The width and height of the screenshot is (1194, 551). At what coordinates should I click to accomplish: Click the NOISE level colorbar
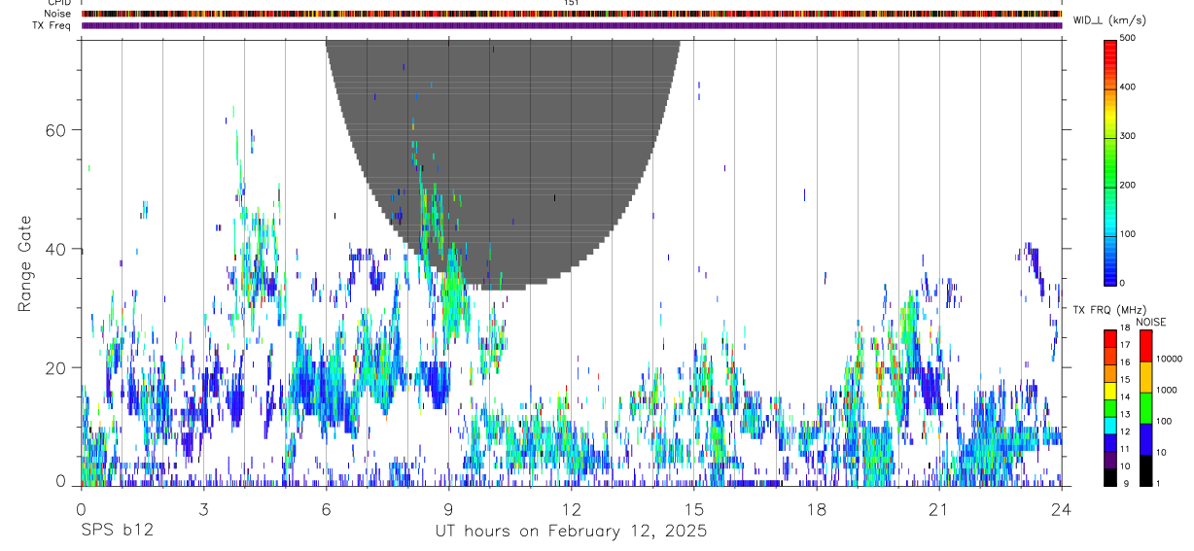tap(1146, 407)
